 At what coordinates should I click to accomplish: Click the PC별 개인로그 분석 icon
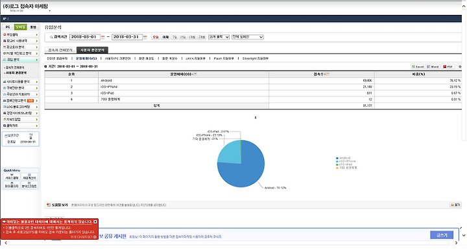[5, 53]
